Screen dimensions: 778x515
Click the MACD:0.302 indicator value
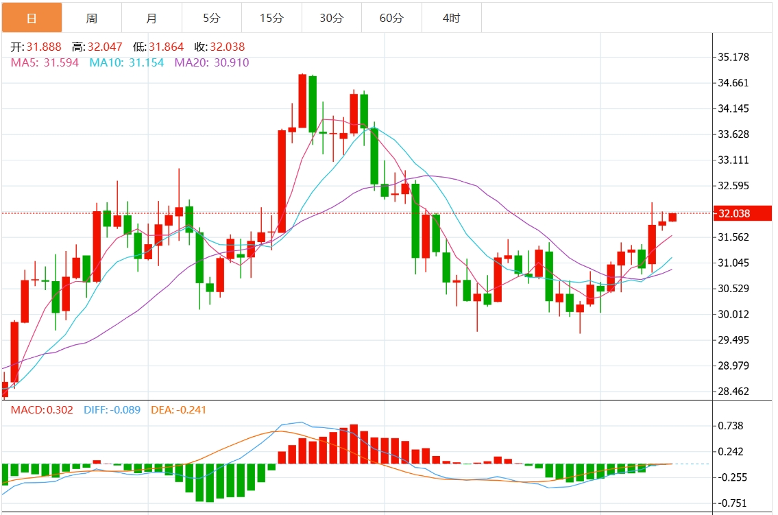42,410
